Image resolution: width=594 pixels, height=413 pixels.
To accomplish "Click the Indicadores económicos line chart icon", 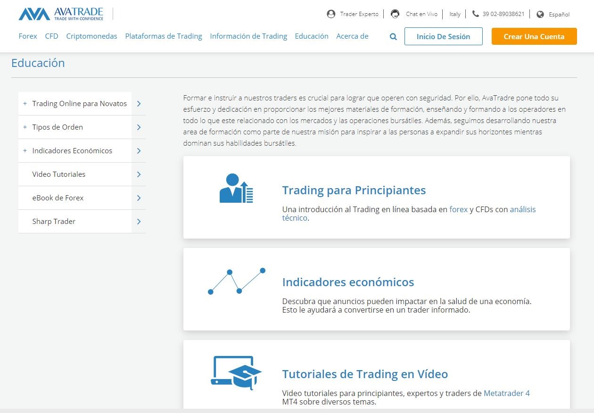I will pos(237,281).
